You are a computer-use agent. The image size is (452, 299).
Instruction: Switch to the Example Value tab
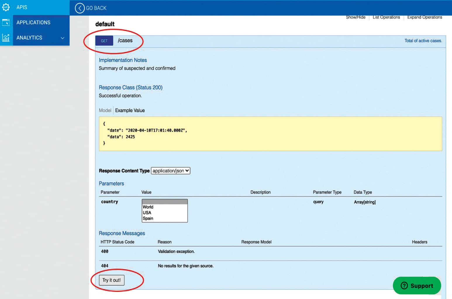click(x=130, y=110)
